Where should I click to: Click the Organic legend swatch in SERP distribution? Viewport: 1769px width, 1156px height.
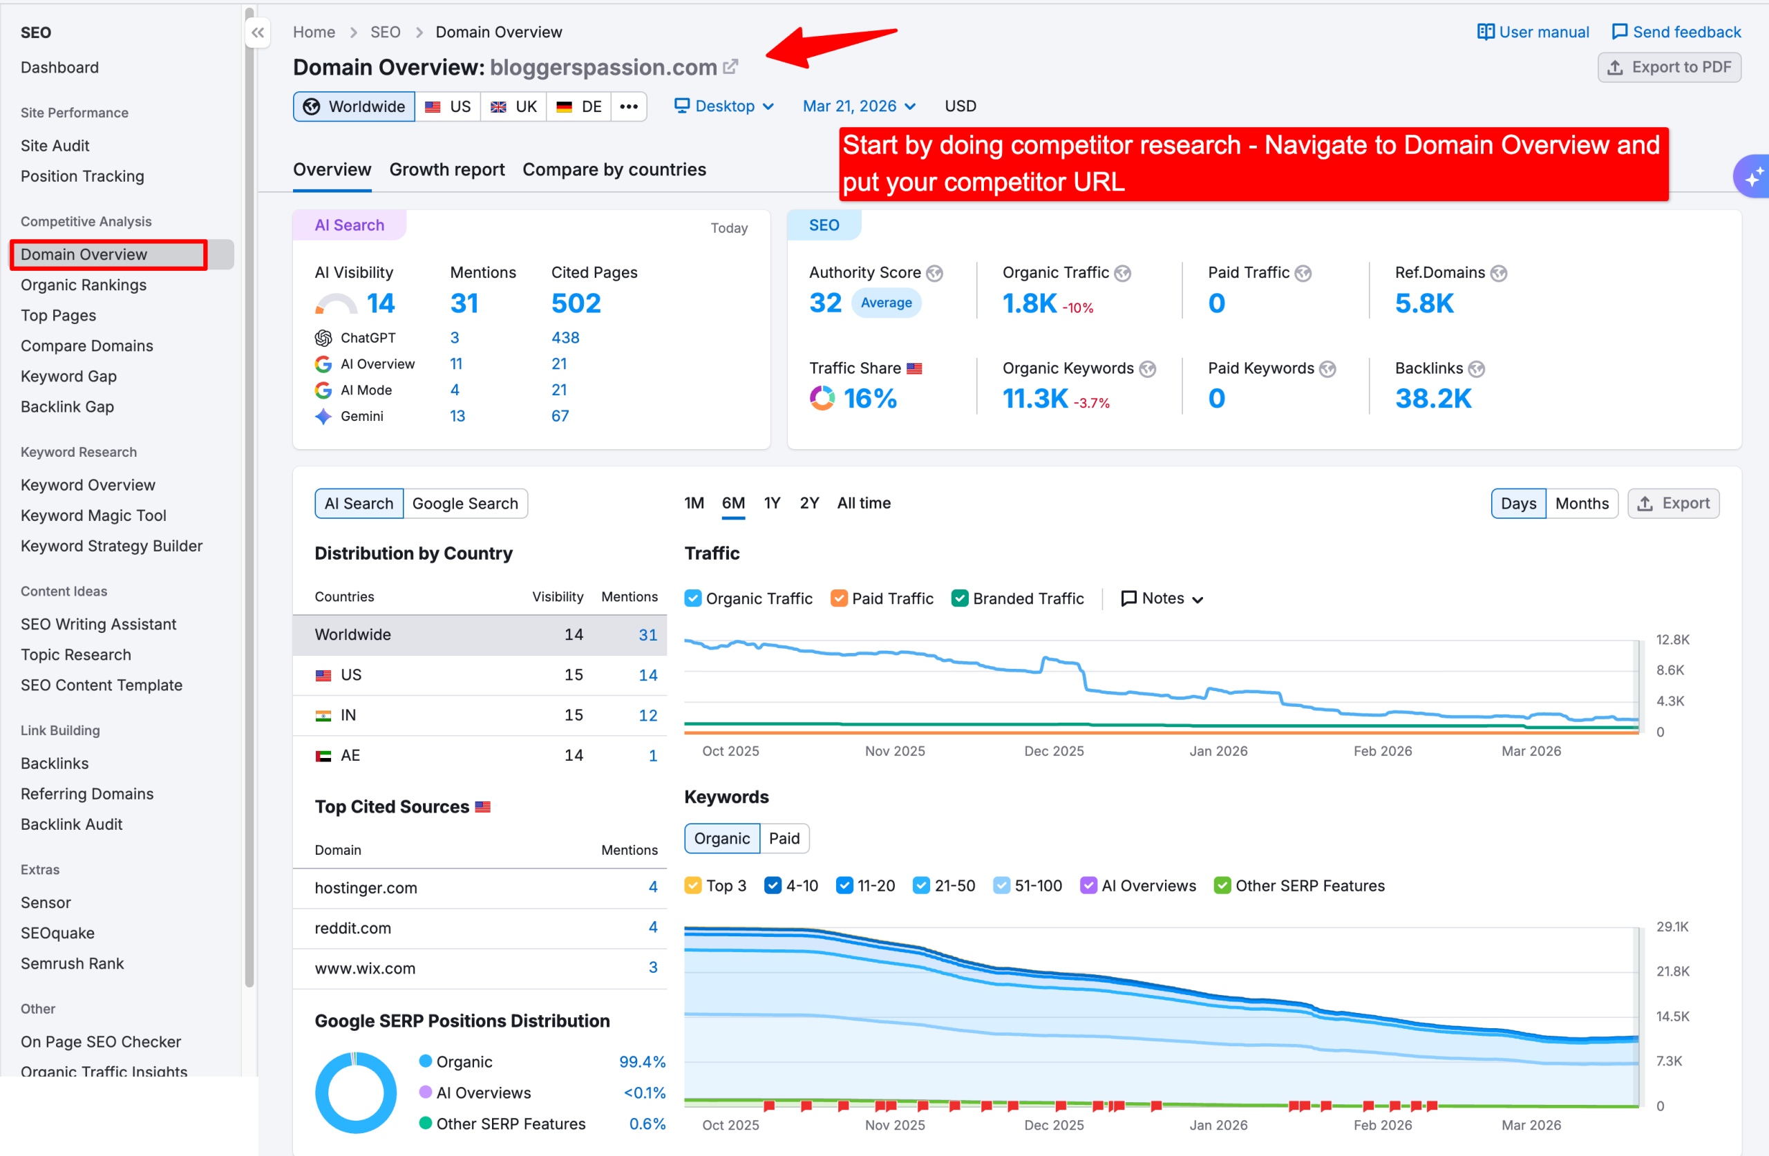(425, 1061)
